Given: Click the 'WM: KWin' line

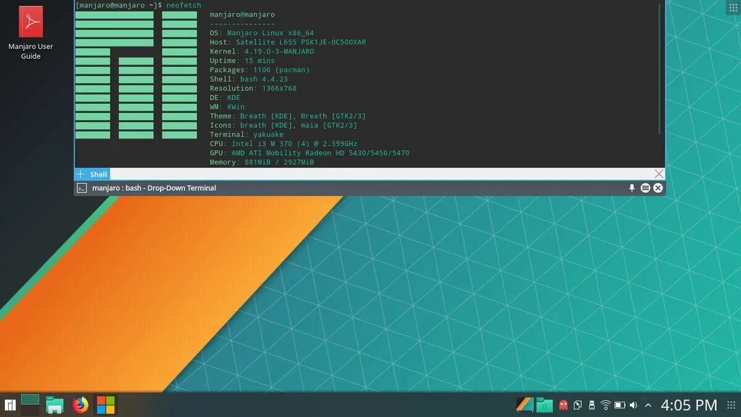Looking at the screenshot, I should click(227, 107).
